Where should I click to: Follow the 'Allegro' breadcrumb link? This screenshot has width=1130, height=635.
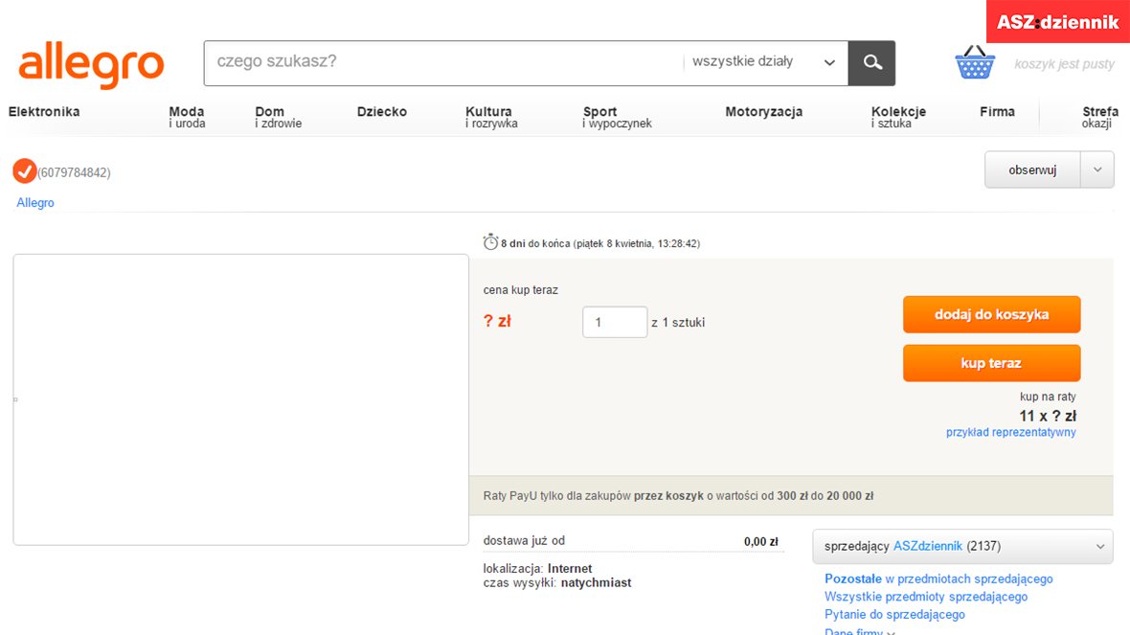[35, 202]
